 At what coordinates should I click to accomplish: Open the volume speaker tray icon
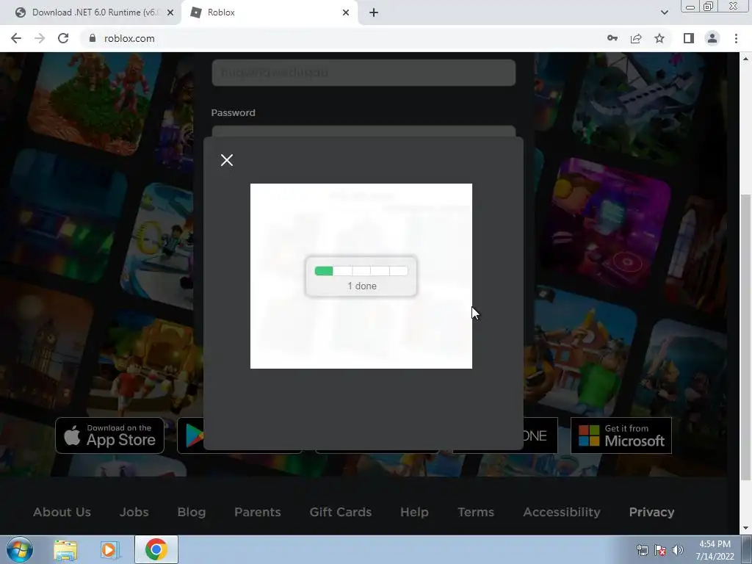tap(678, 550)
